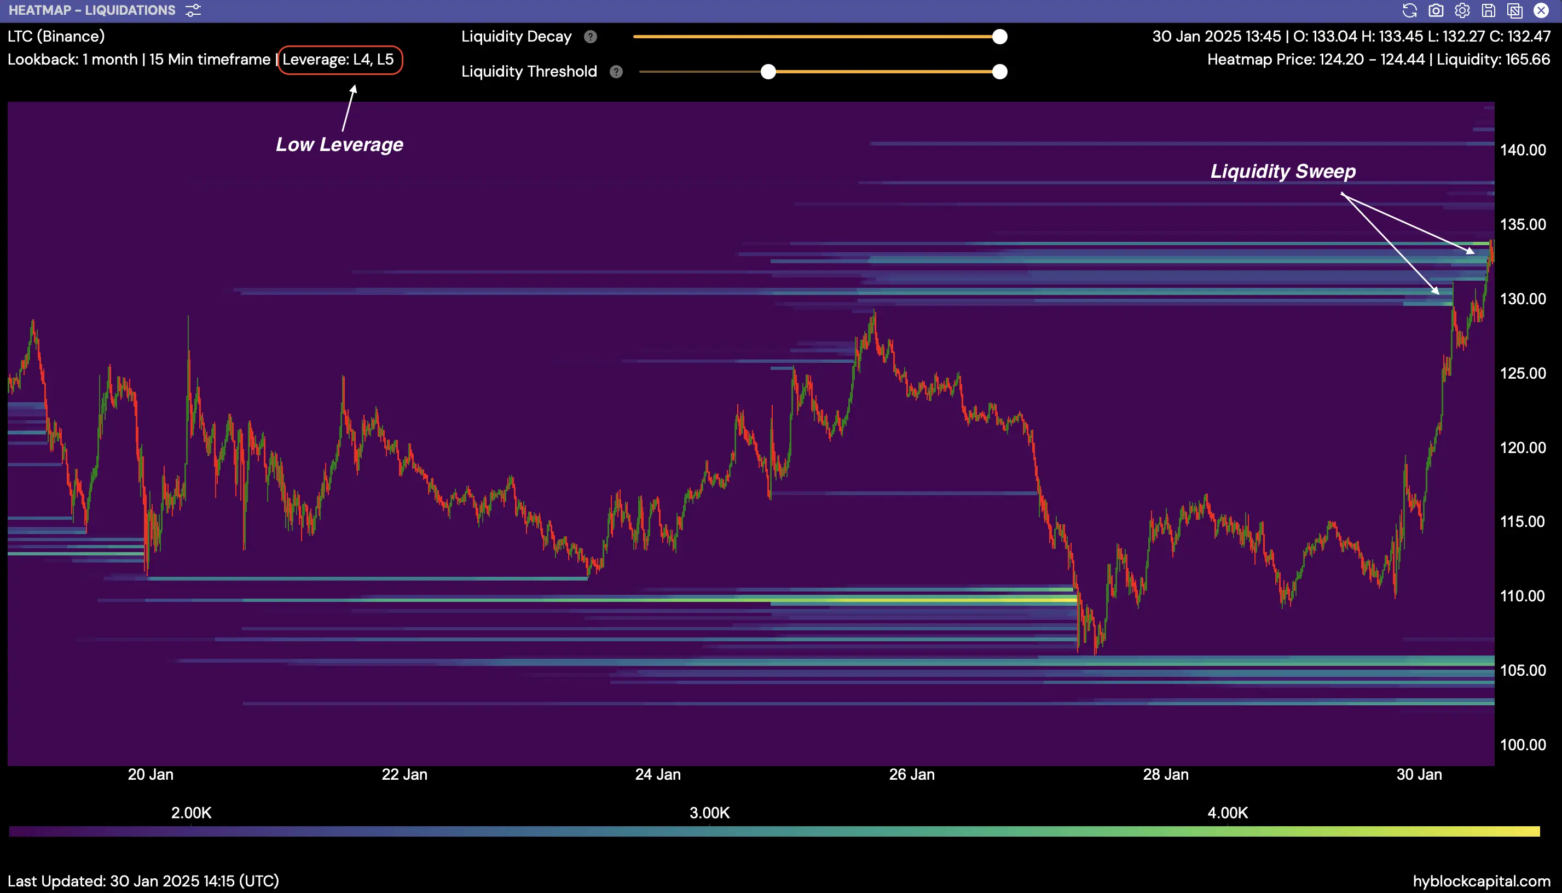Click the LTC (Binance) symbol label
The image size is (1562, 893).
click(56, 36)
